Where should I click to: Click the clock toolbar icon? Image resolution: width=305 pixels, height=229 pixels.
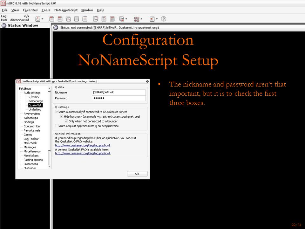[x=96, y=19]
